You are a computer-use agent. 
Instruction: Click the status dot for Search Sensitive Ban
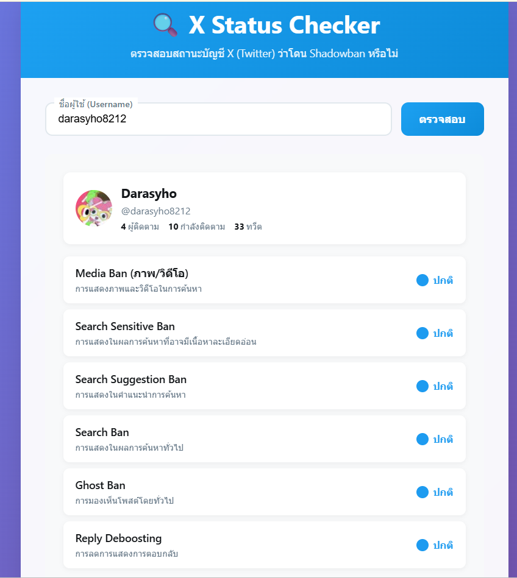tap(422, 333)
